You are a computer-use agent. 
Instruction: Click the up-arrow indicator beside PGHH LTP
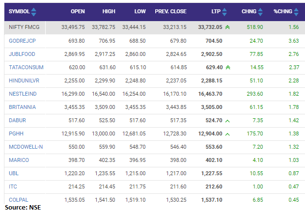point(227,133)
